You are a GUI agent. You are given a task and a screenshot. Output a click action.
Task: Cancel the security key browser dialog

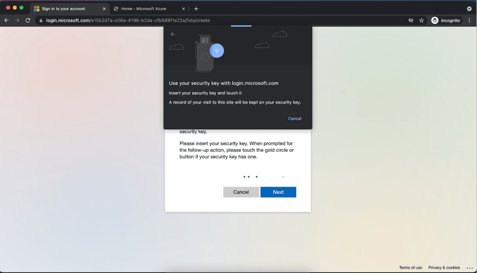[295, 119]
